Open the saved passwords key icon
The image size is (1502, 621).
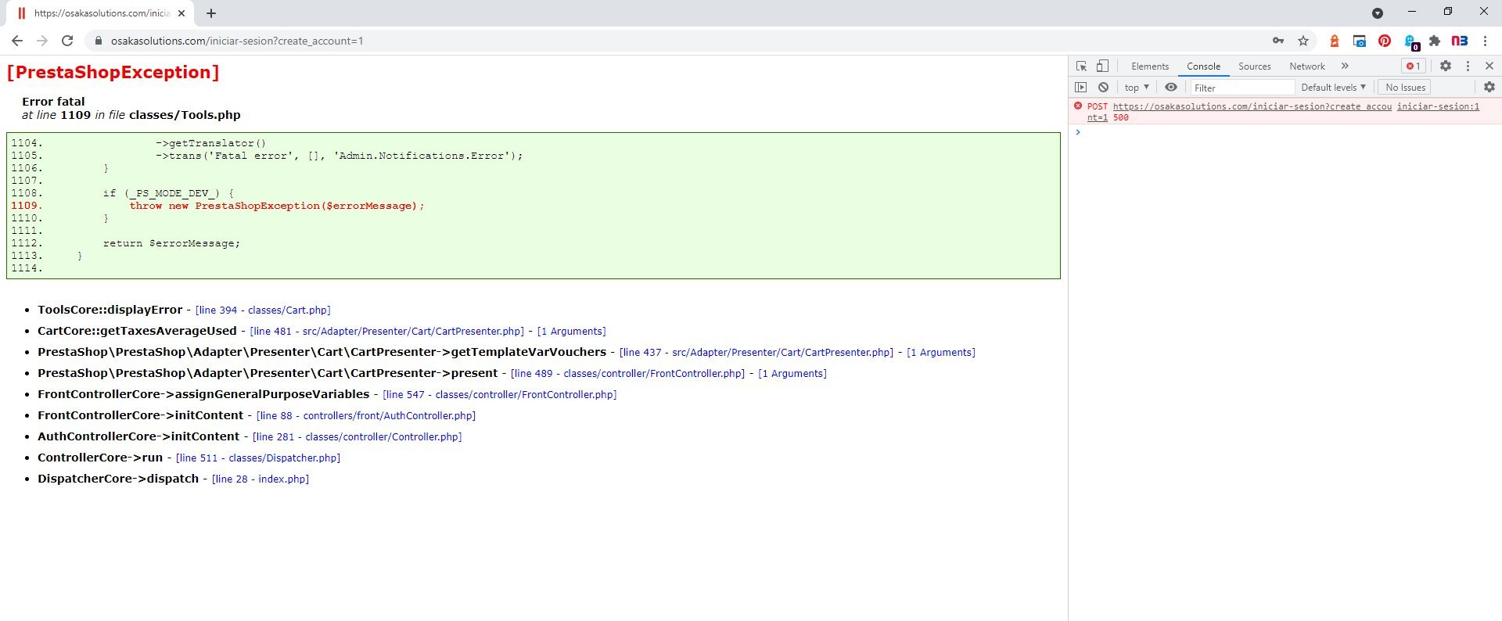pos(1278,41)
